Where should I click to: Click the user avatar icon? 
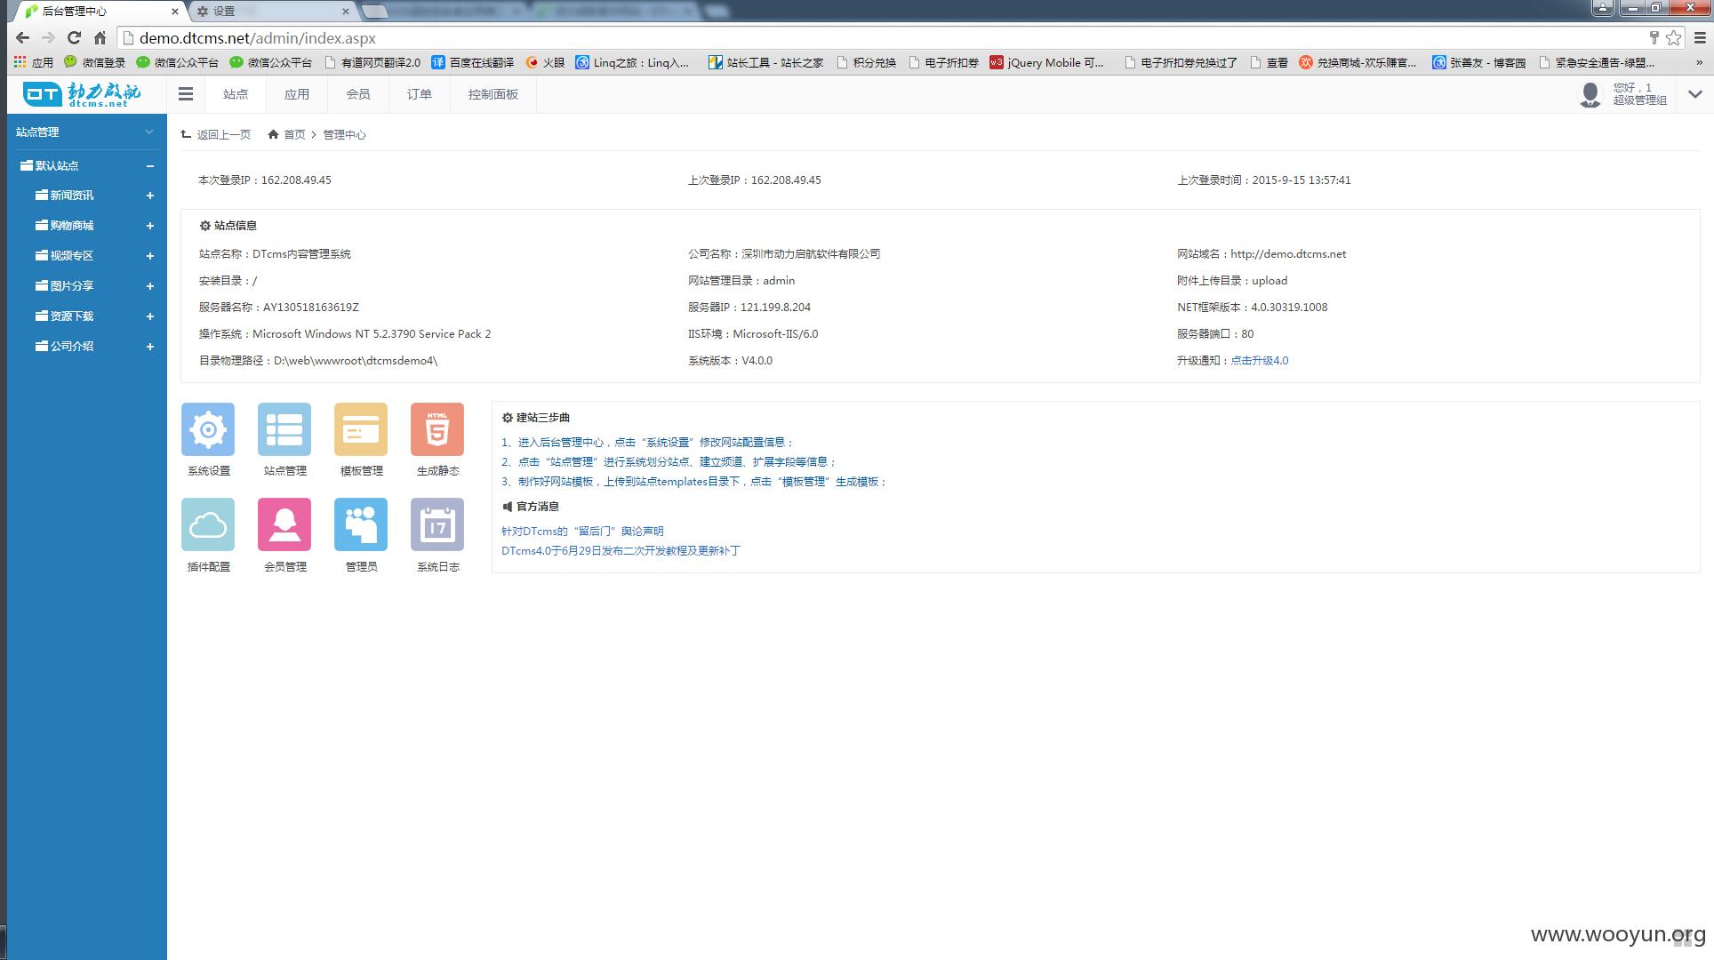pyautogui.click(x=1590, y=94)
